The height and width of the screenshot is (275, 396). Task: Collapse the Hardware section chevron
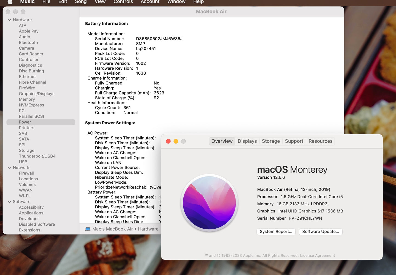[x=10, y=20]
